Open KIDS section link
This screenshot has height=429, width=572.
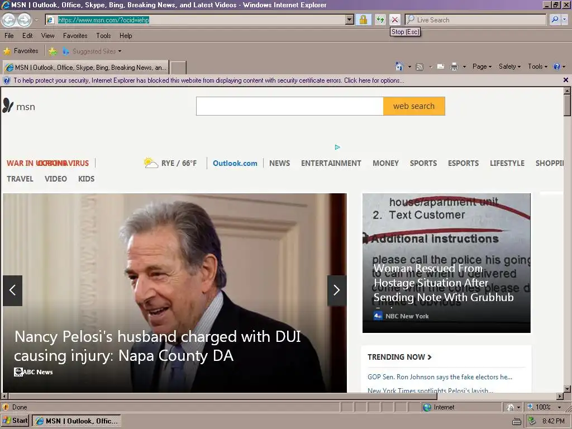87,179
